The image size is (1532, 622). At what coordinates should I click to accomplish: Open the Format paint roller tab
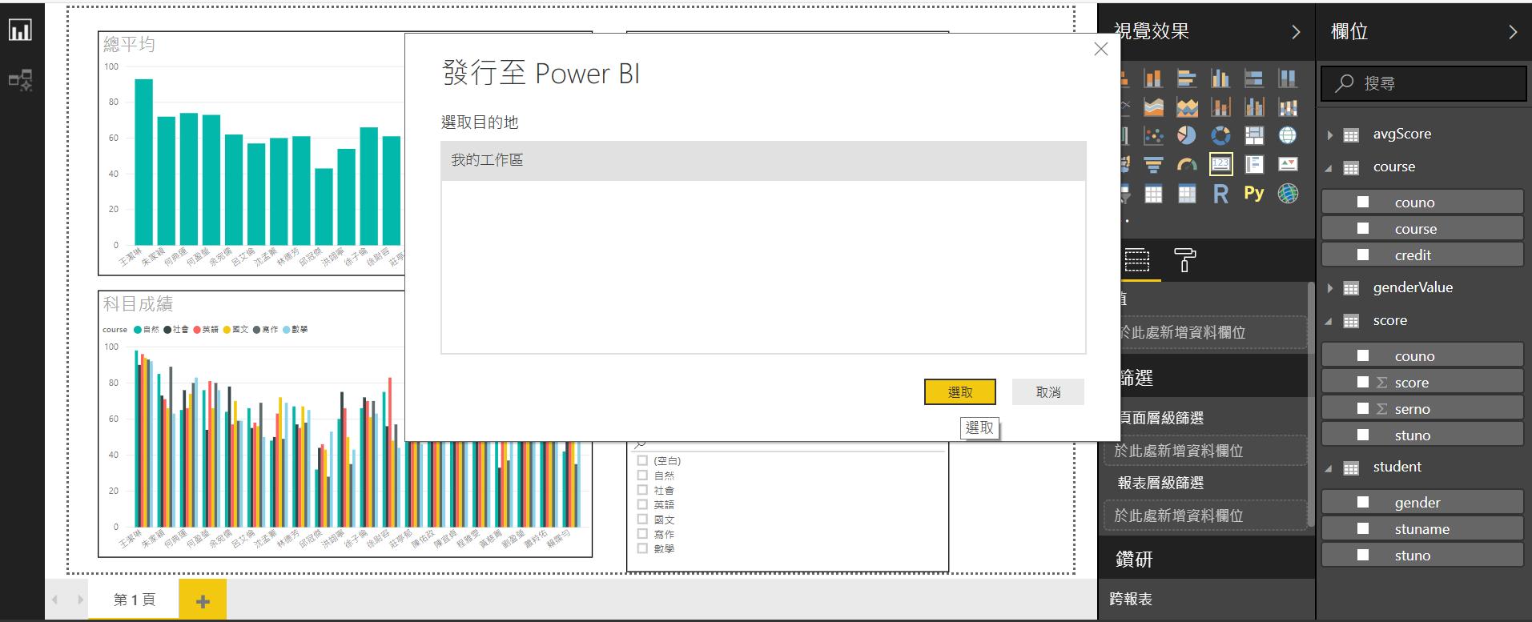[x=1184, y=259]
